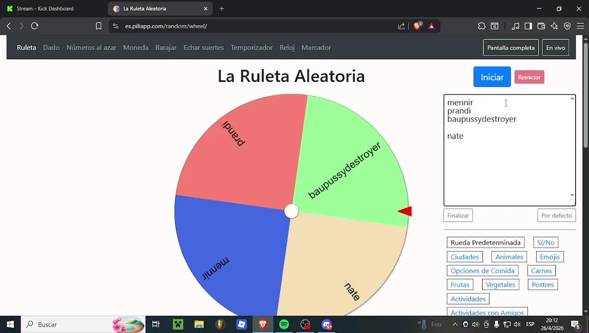Click the Finalizar button
Image resolution: width=589 pixels, height=333 pixels.
pyautogui.click(x=458, y=216)
